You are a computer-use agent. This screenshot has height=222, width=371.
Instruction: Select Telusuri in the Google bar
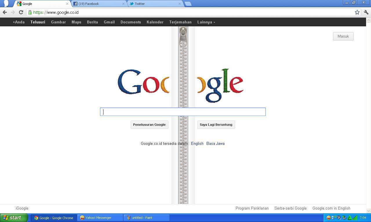38,22
